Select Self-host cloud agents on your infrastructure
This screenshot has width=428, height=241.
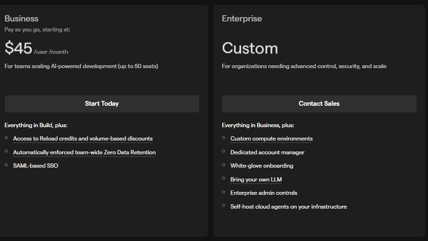288,207
